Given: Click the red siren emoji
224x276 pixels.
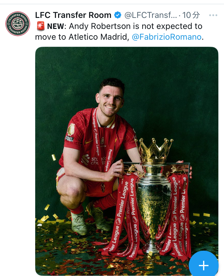Looking at the screenshot, I should point(40,26).
